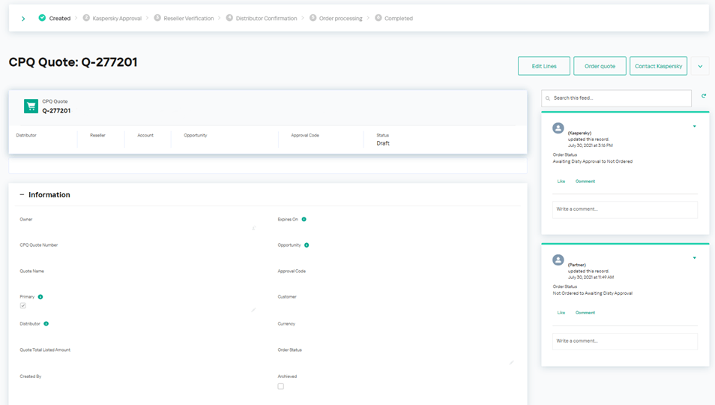This screenshot has height=405, width=715.
Task: Click 'Not Ordered to Awaiting Disty Approval' text
Action: point(592,293)
